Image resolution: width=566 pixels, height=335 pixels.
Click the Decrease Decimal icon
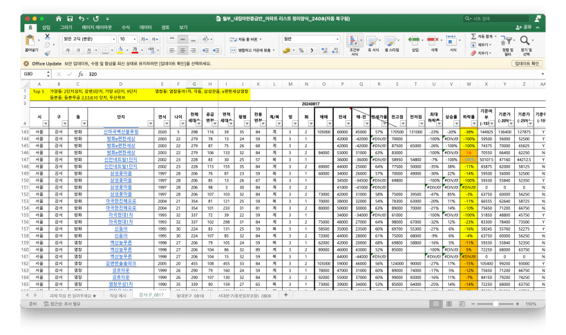335,50
